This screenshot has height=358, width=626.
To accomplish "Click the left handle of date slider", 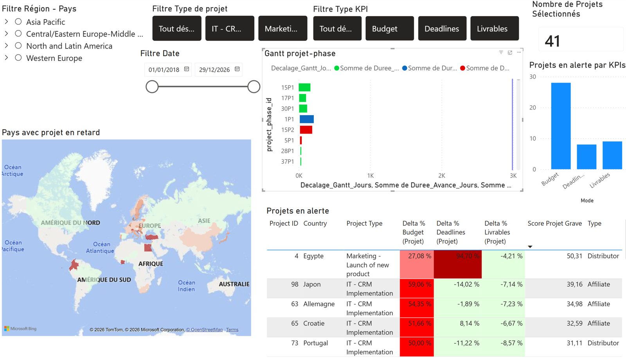I will 152,87.
